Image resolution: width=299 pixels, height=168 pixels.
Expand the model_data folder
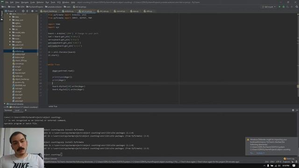(x=10, y=32)
